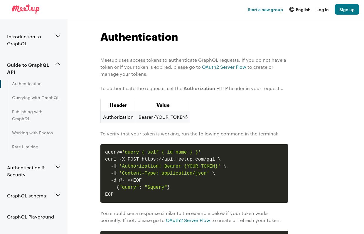Viewport: 364px width, 234px height.
Task: Click the query= line in the code block
Action: (153, 152)
